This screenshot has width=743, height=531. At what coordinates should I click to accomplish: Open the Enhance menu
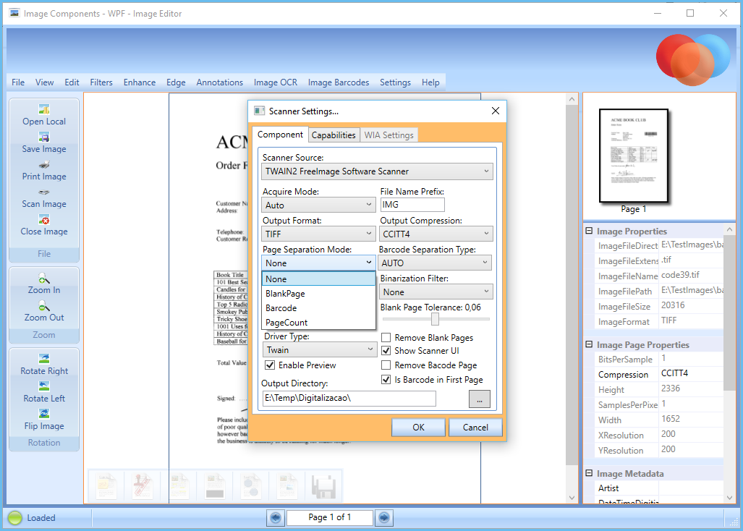[140, 82]
